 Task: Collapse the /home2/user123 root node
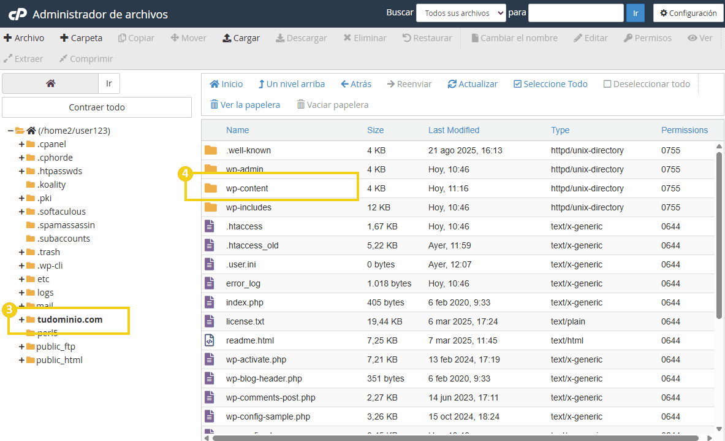coord(11,131)
